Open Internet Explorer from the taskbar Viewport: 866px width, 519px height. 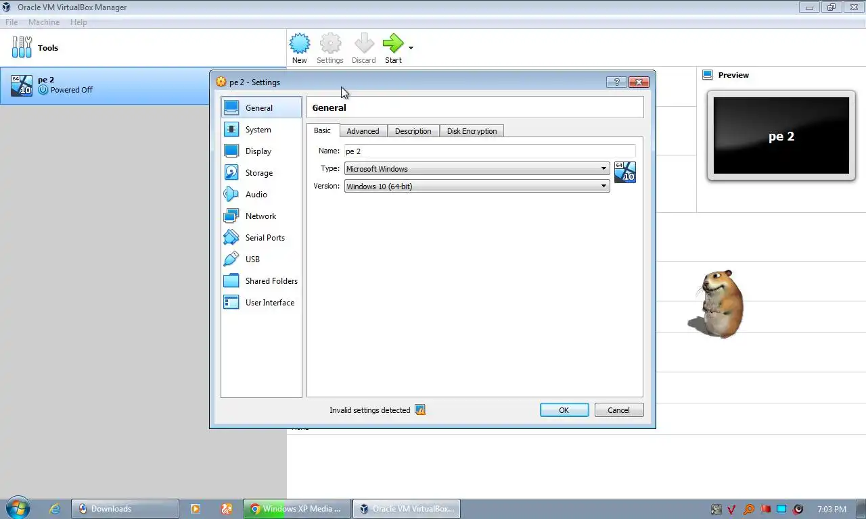[55, 509]
